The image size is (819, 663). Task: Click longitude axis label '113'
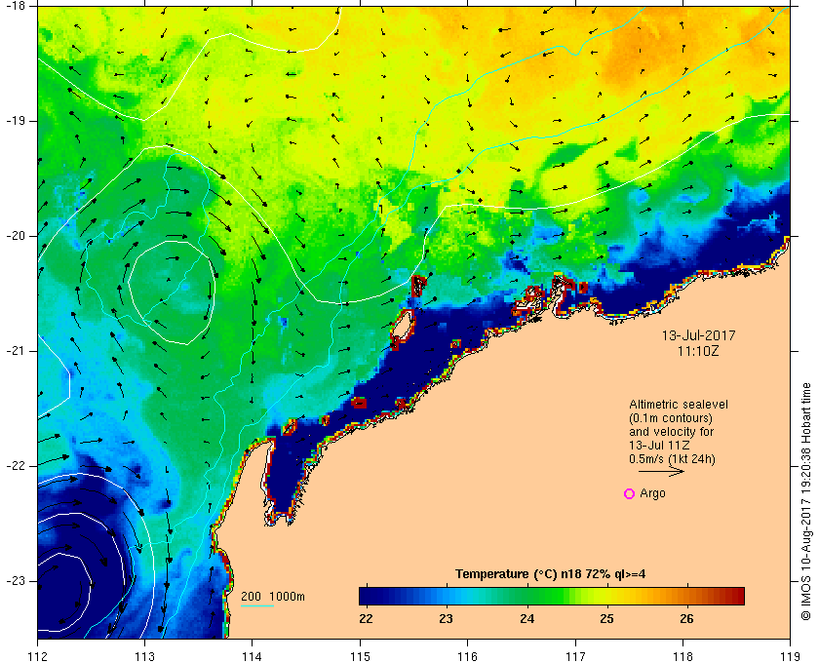coord(144,655)
